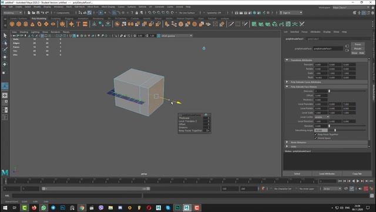This screenshot has width=376, height=212.
Task: Toggle loop playback icon in range bar
Action: pyautogui.click(x=346, y=188)
